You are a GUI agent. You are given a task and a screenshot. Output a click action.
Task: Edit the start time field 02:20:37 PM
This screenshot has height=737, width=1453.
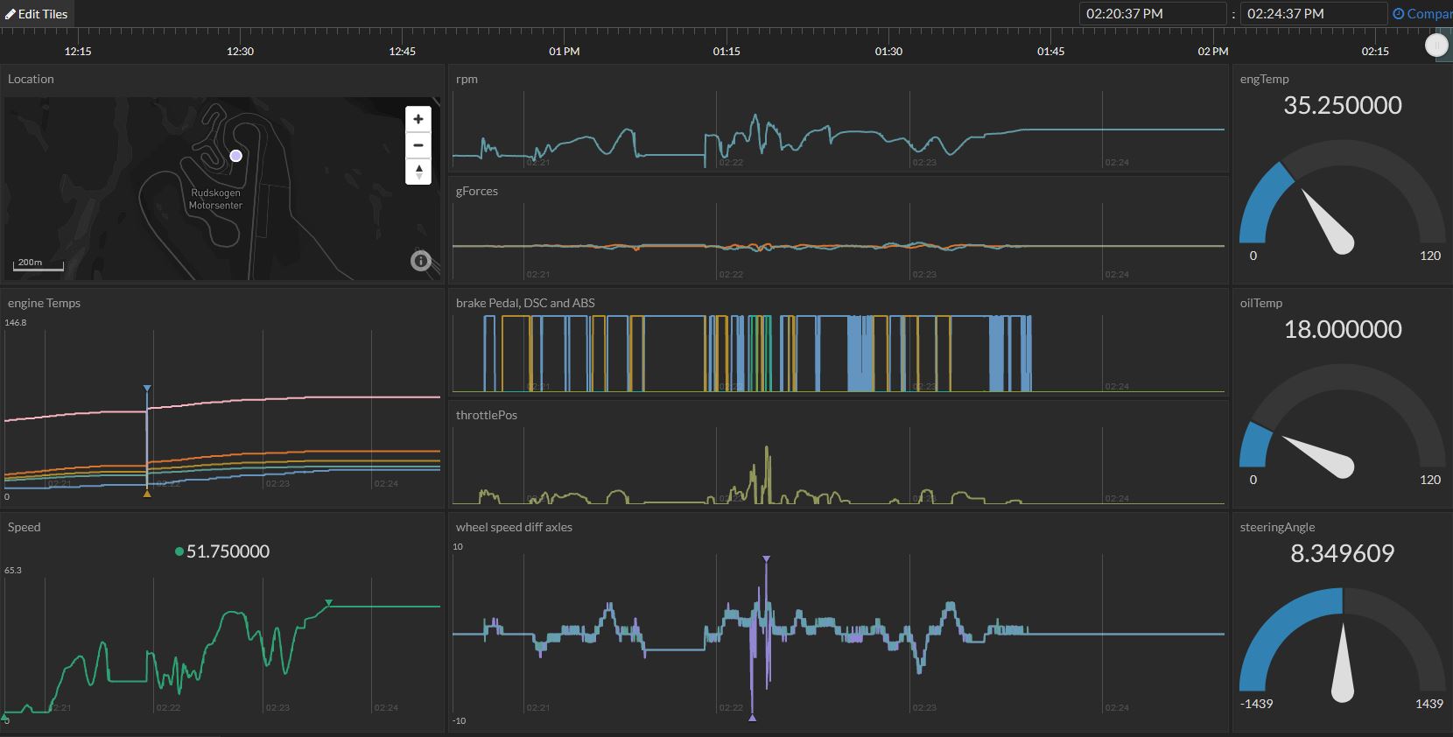click(1151, 14)
